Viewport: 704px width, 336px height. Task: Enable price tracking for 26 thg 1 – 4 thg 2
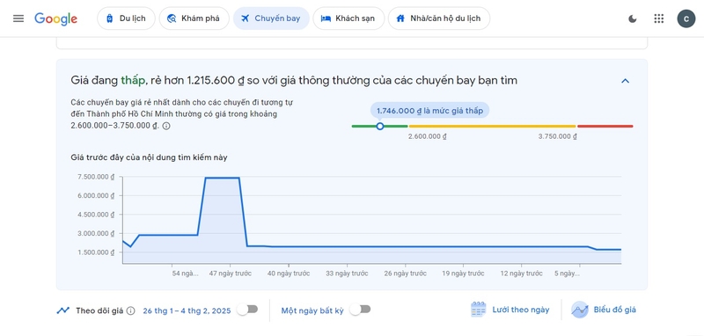pos(247,309)
